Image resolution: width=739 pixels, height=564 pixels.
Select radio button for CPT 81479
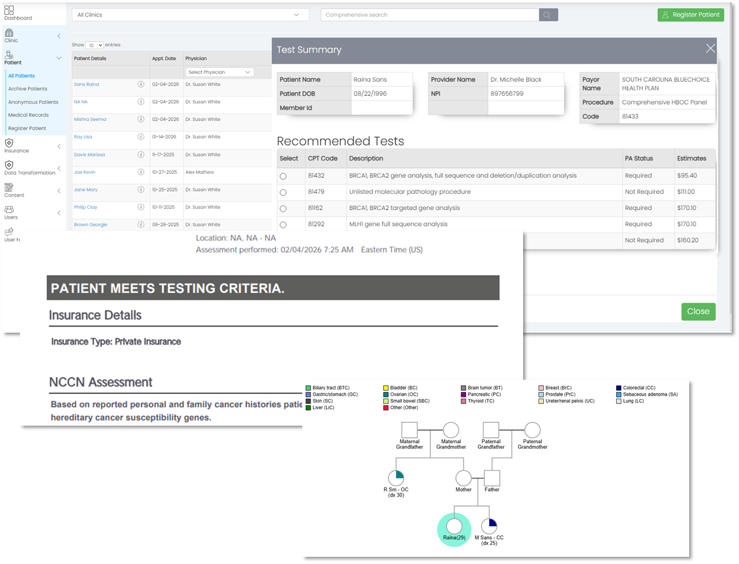click(x=283, y=193)
